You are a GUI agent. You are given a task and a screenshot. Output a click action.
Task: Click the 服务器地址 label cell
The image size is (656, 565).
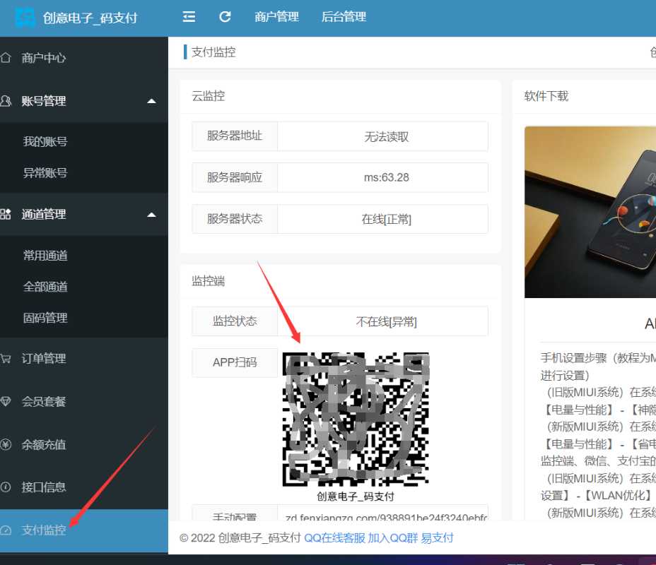235,136
